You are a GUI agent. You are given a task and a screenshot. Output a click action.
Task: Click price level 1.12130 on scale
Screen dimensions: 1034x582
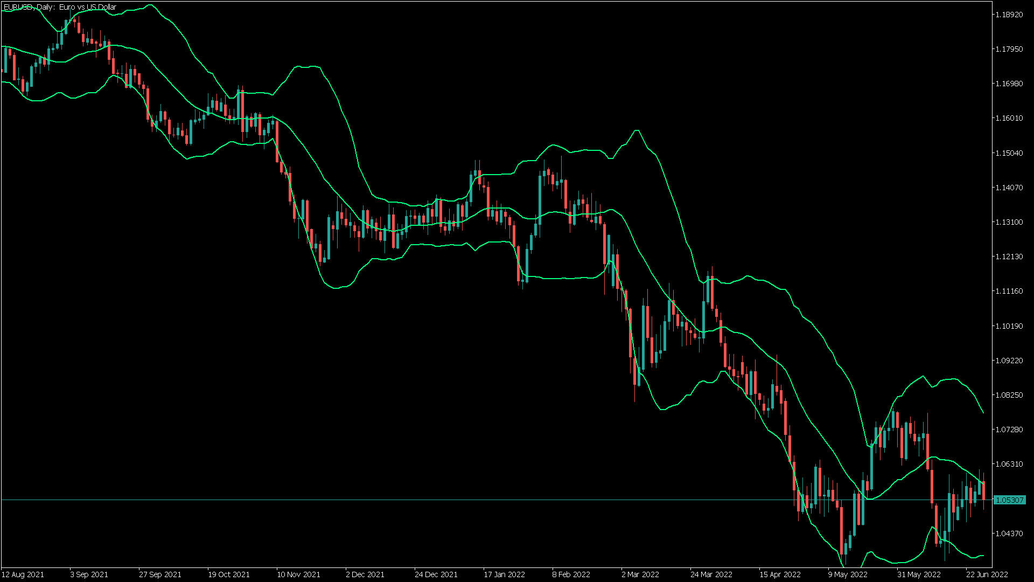tap(1009, 257)
